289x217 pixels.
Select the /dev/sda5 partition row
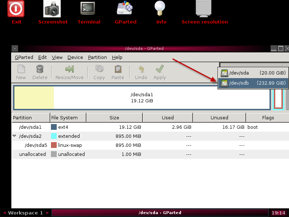coord(150,145)
